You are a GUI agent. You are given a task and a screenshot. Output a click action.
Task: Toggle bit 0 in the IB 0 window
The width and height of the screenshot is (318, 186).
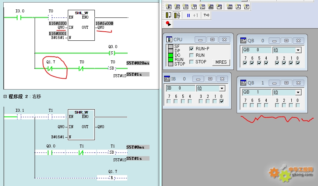222,101
